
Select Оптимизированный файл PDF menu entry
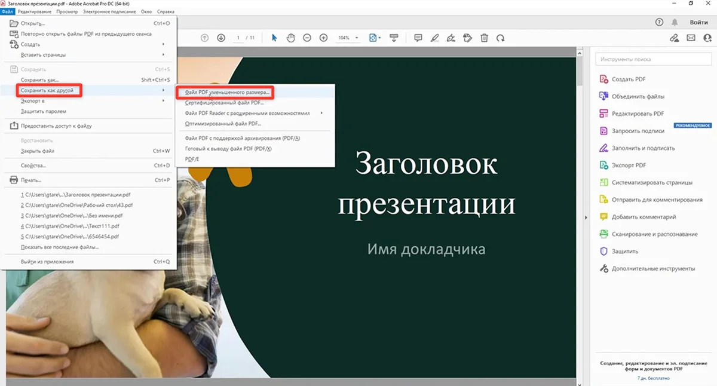pos(223,123)
